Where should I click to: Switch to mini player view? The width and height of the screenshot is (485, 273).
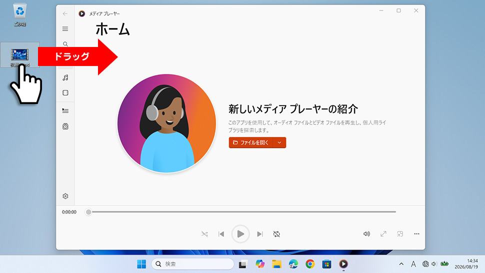coord(400,233)
